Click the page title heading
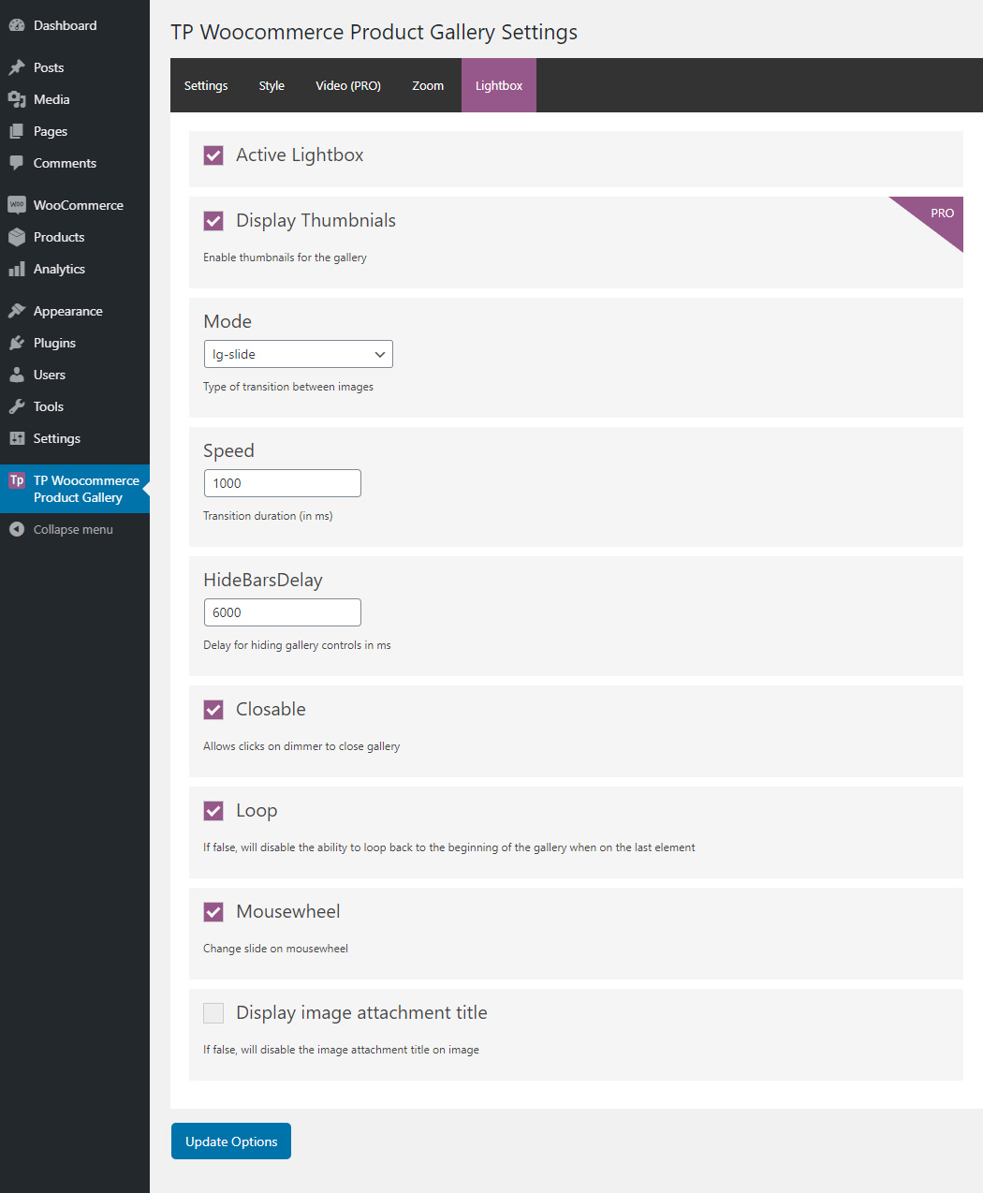This screenshot has height=1193, width=983. point(374,32)
